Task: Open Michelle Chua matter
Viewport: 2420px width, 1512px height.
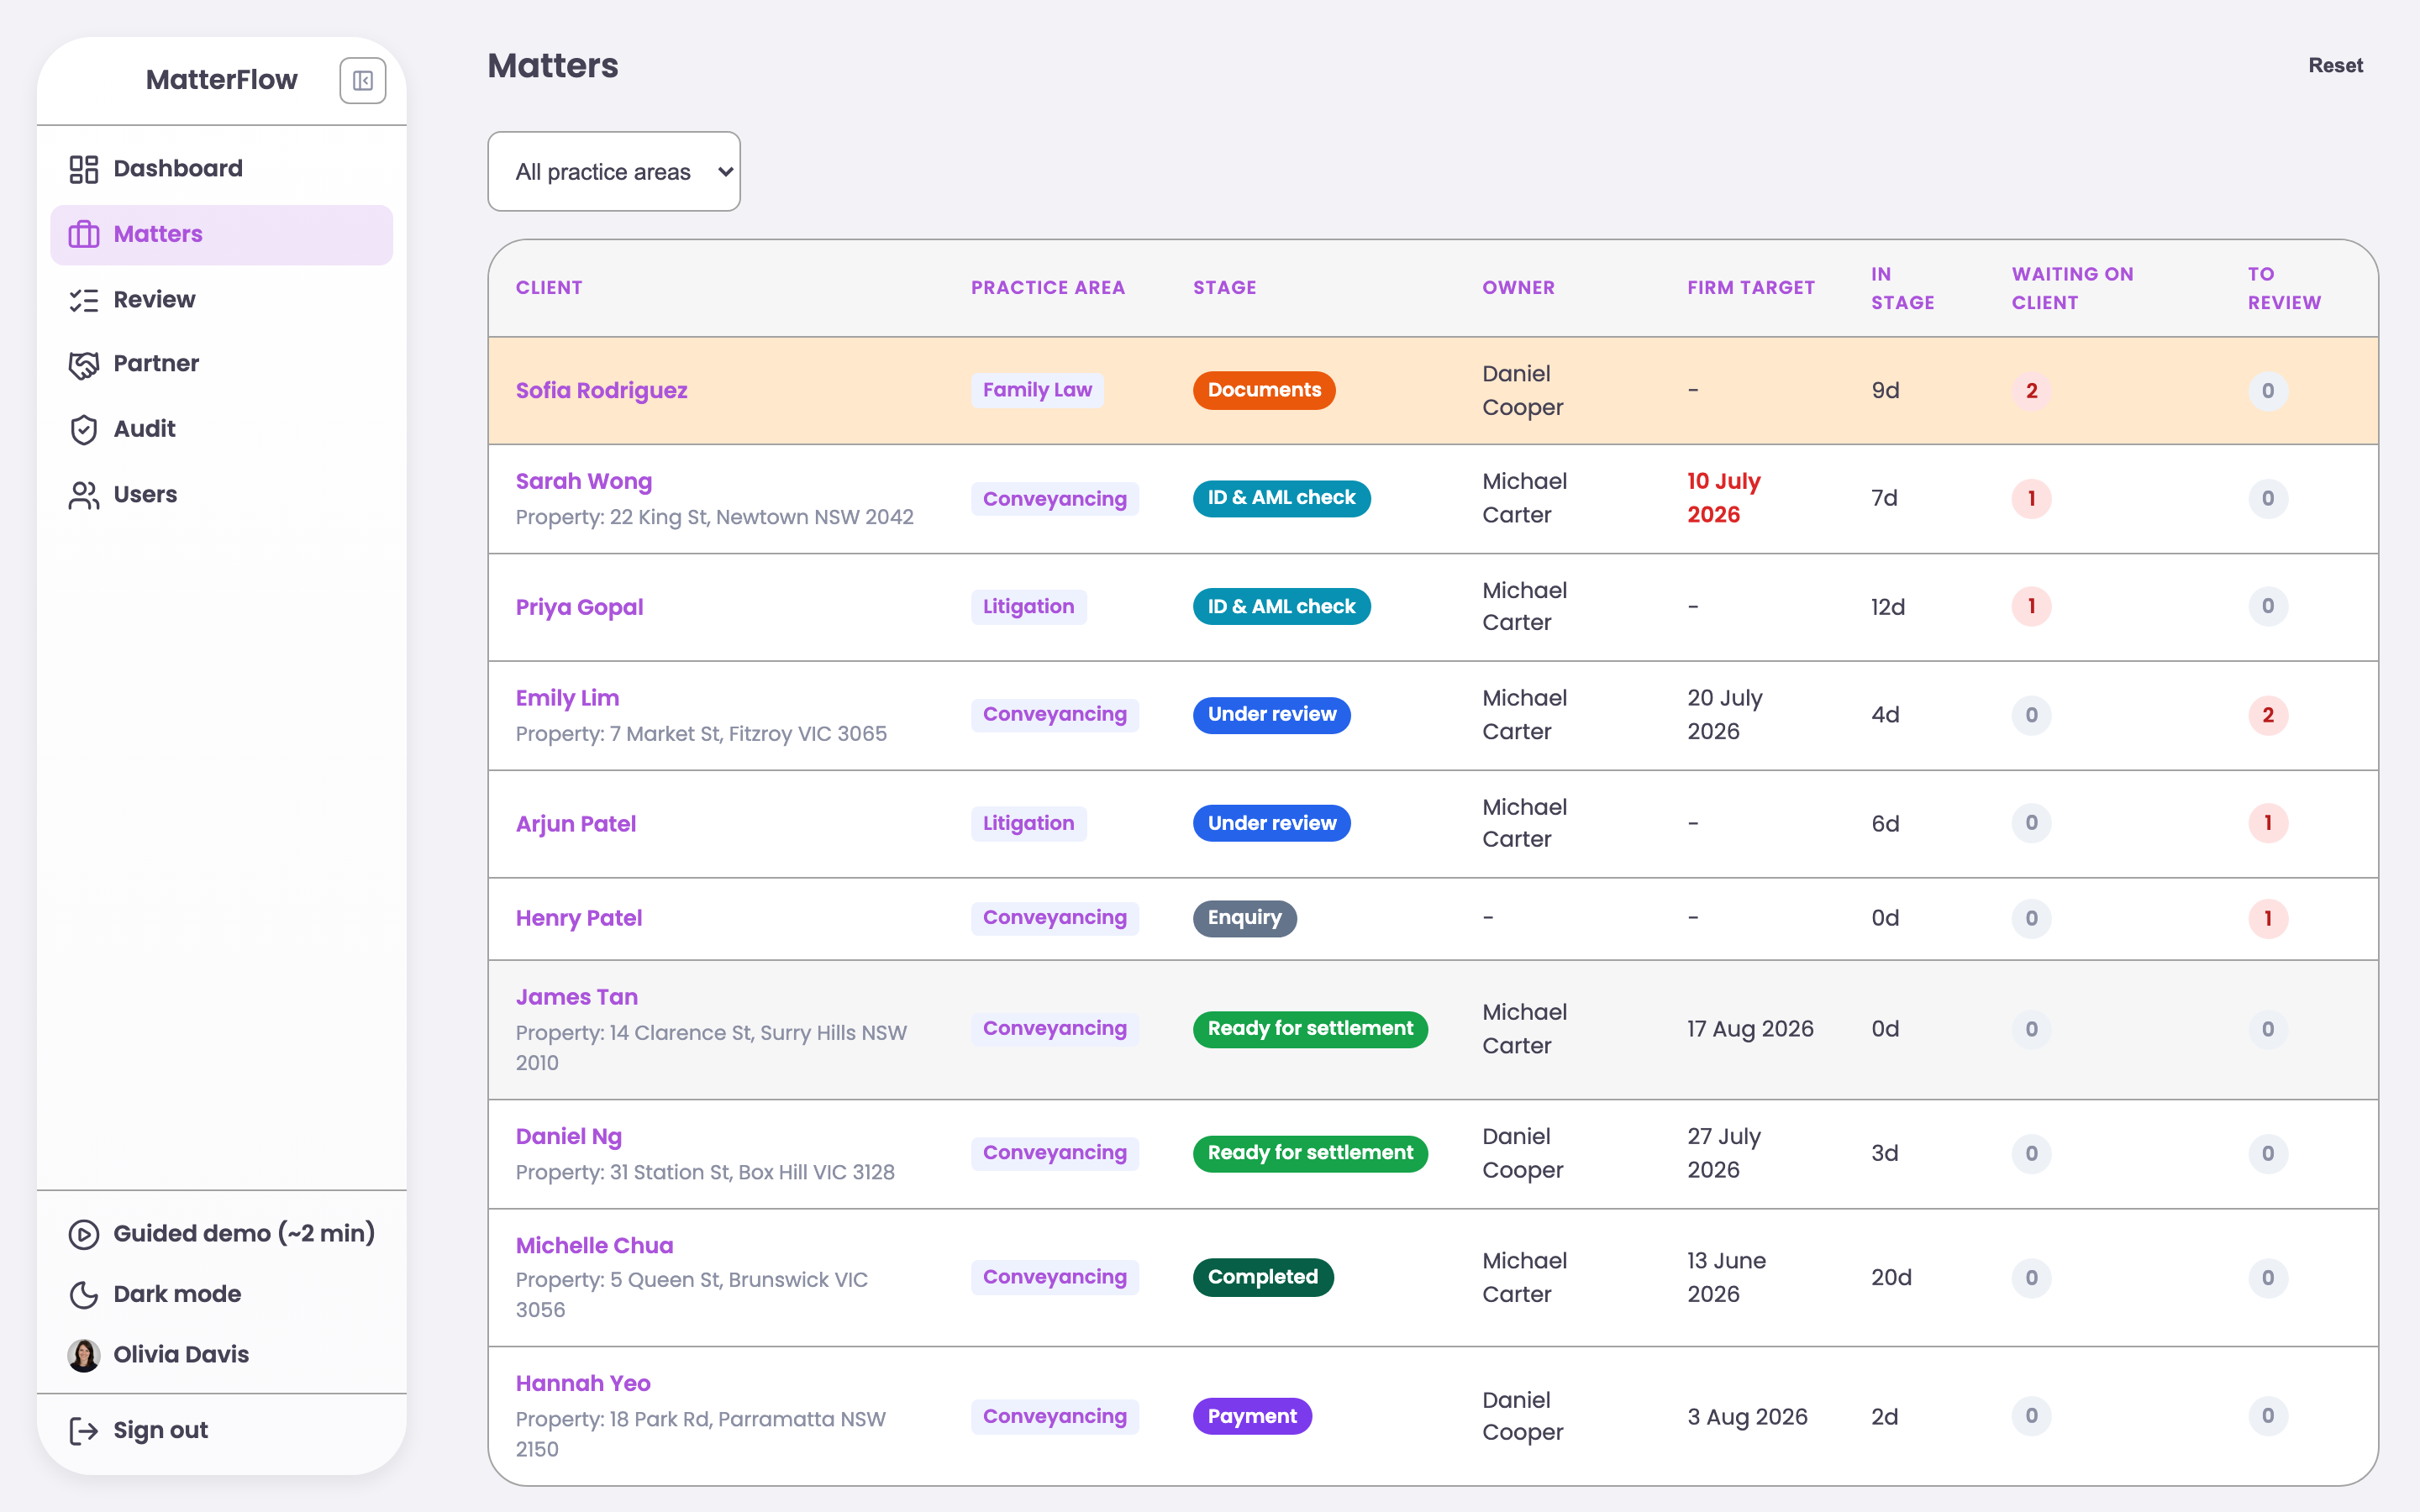Action: (x=594, y=1246)
